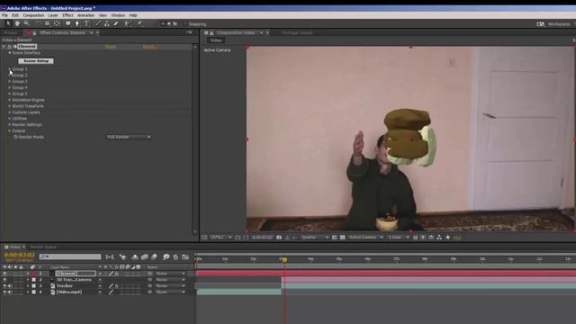Open the File menu
The image size is (576, 324).
click(4, 15)
